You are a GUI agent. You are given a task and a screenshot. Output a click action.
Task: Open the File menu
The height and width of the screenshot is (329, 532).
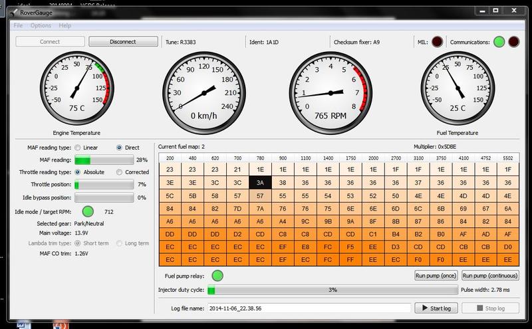point(17,25)
